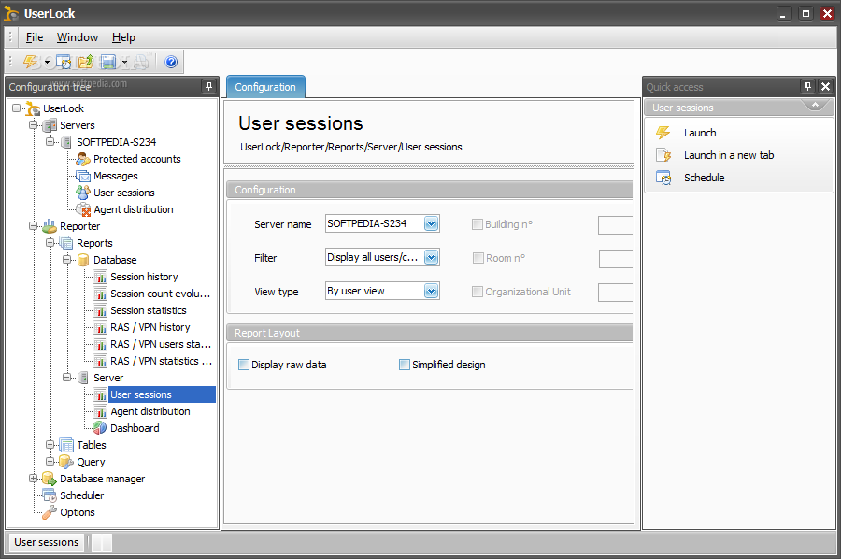Select Messages under SOFTPEDIA-S234

[x=115, y=176]
